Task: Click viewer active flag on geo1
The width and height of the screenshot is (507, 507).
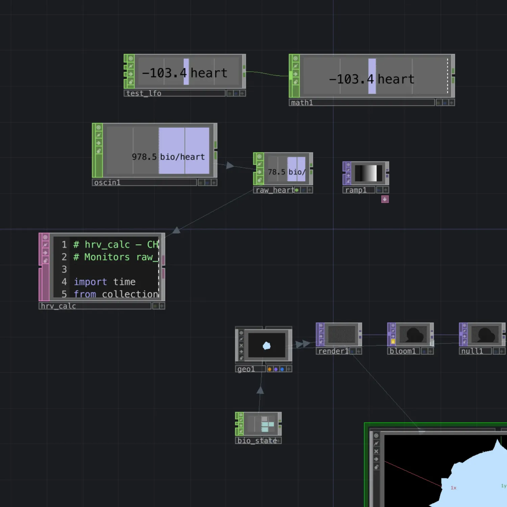Action: 241,333
